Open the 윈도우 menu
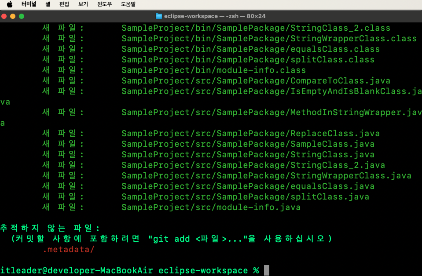422x276 pixels. (105, 4)
